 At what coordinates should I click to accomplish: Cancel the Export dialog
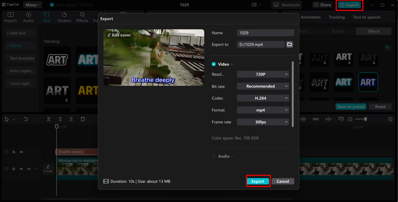[283, 181]
